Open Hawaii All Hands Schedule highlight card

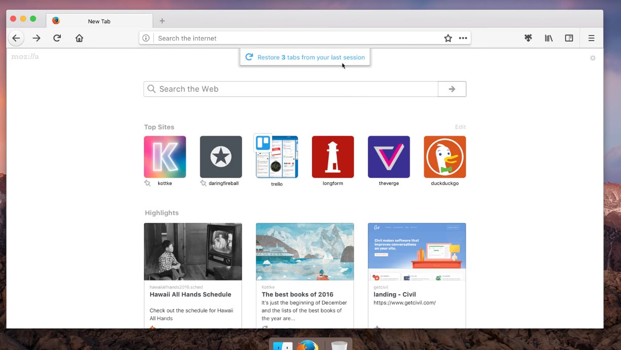193,276
